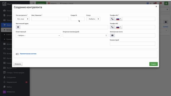Click the Комментарий input field
Image resolution: width=171 pixels, height=96 pixels.
point(133,44)
